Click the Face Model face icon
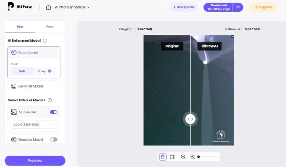 click(14, 53)
